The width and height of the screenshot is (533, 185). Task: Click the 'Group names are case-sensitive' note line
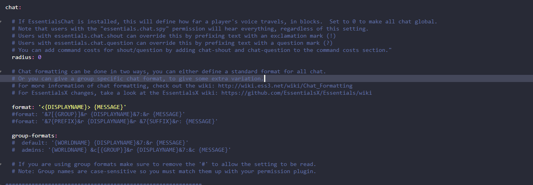(164, 171)
